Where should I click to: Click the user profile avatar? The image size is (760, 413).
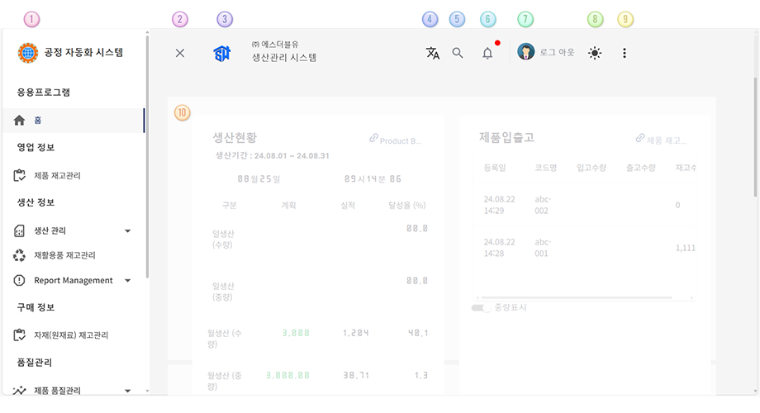click(526, 52)
